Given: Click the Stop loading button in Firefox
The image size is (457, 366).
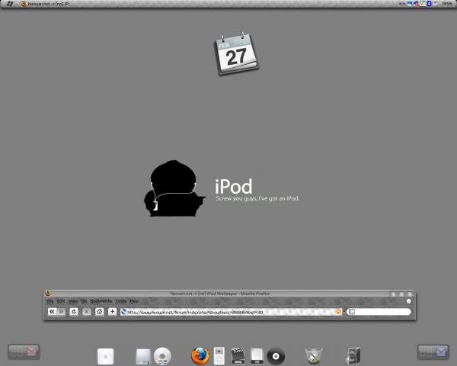Looking at the screenshot, I should [87, 312].
